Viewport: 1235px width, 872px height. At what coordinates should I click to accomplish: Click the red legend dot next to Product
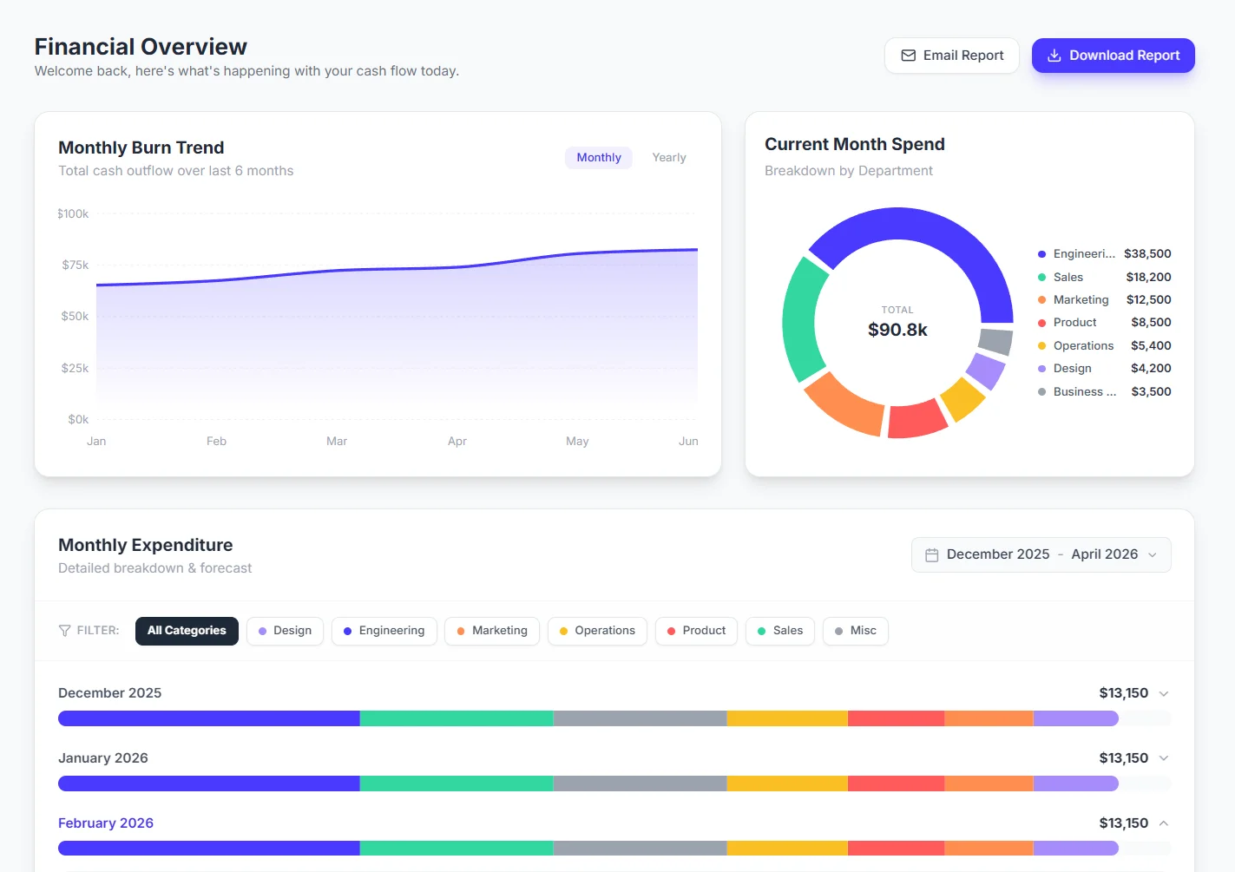tap(1041, 322)
